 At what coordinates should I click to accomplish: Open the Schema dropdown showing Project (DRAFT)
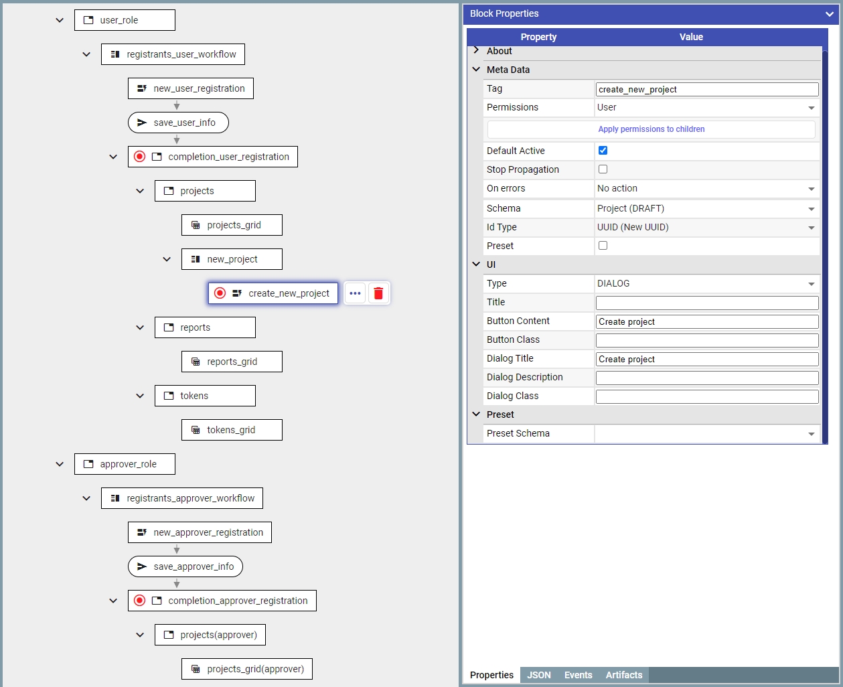tap(706, 208)
